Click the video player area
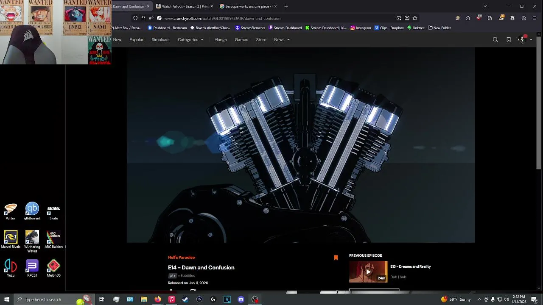The image size is (543, 305). click(x=301, y=145)
